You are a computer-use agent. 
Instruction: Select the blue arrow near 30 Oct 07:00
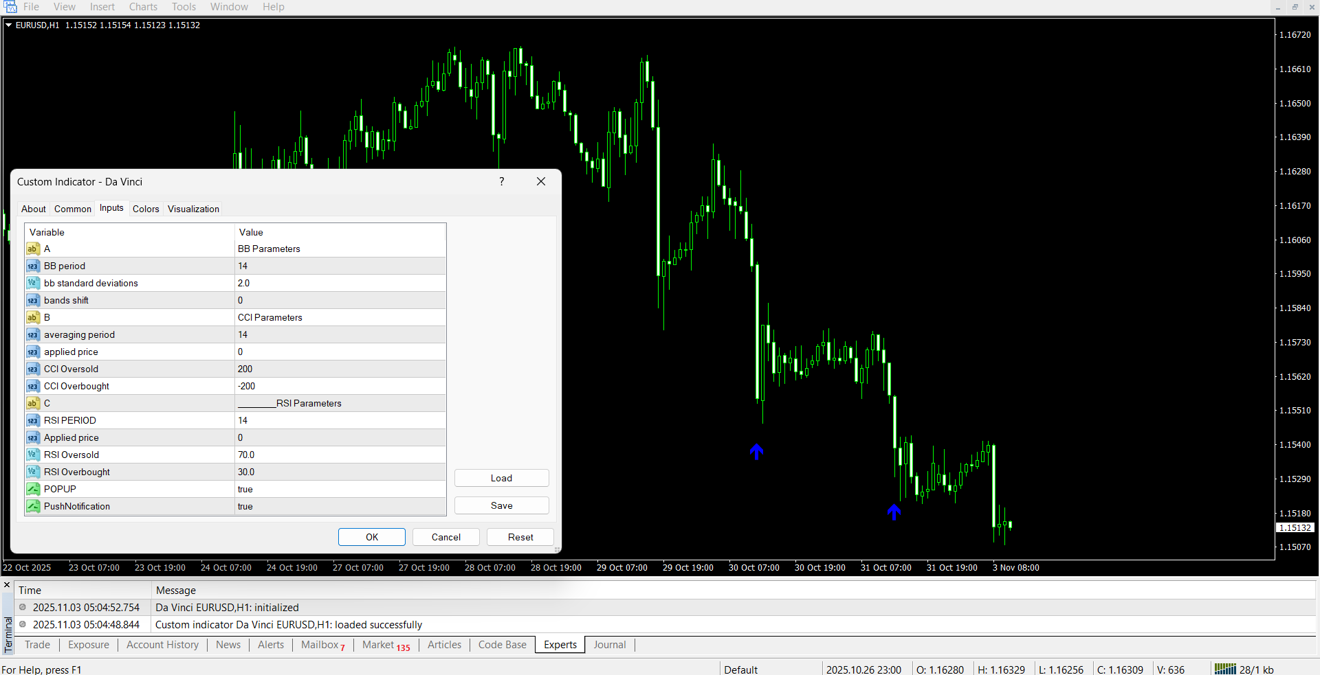pos(756,451)
